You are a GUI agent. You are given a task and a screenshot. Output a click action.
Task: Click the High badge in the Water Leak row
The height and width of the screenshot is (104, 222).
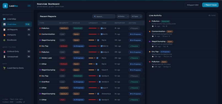pyautogui.click(x=62, y=58)
